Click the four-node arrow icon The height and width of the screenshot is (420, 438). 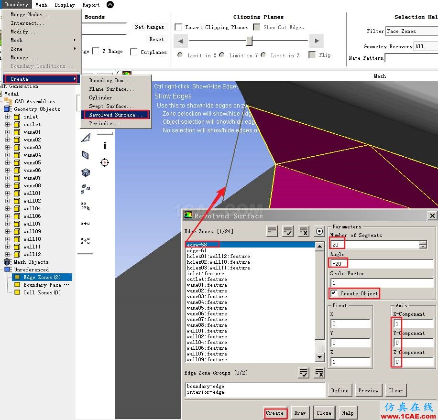coord(85,241)
